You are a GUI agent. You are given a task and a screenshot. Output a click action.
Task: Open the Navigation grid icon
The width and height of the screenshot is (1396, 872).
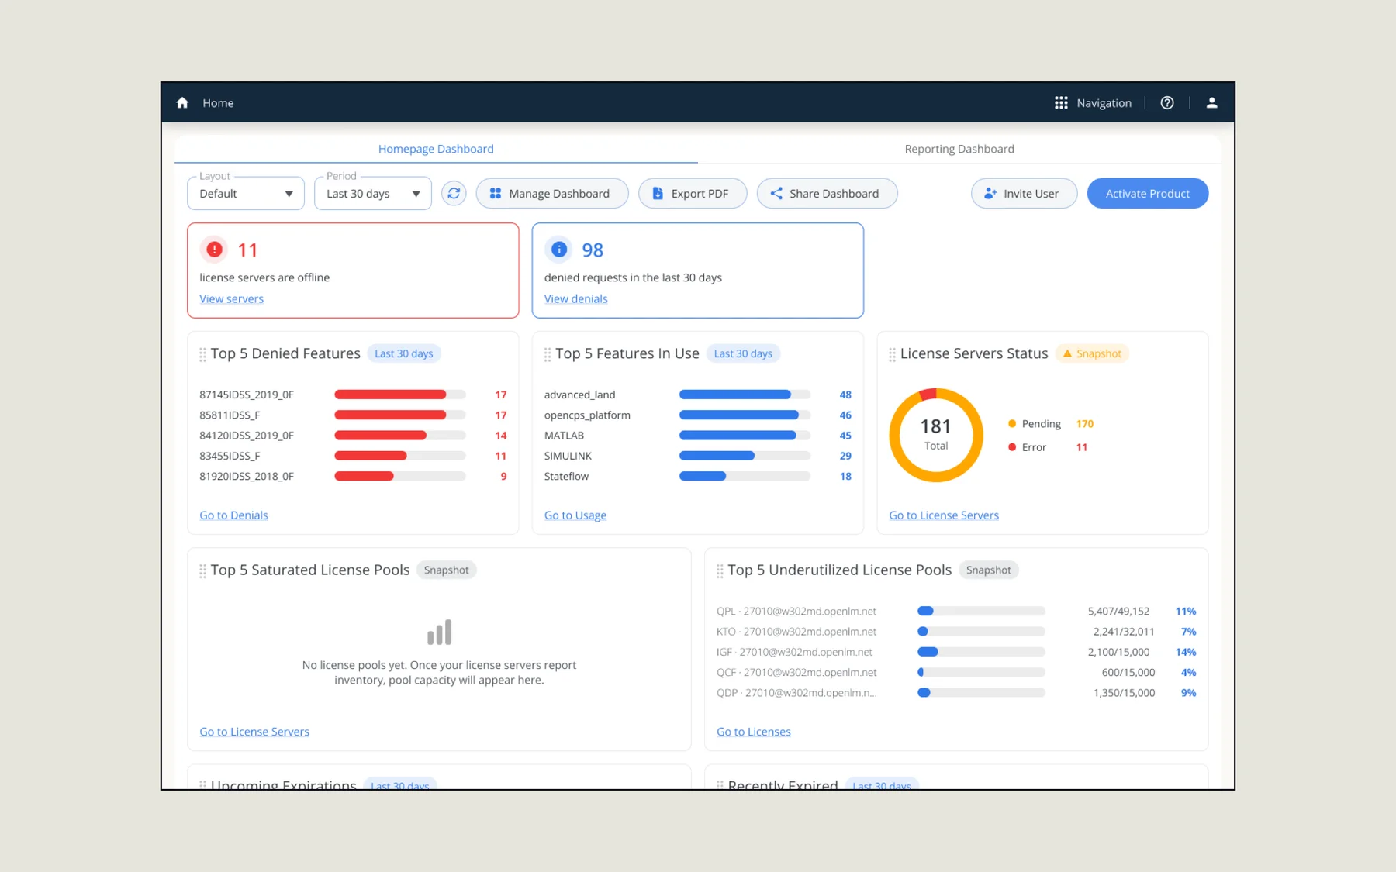coord(1061,103)
